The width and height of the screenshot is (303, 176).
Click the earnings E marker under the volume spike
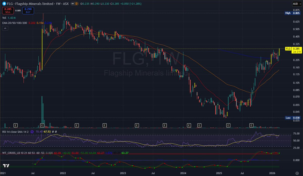pyautogui.click(x=42, y=125)
